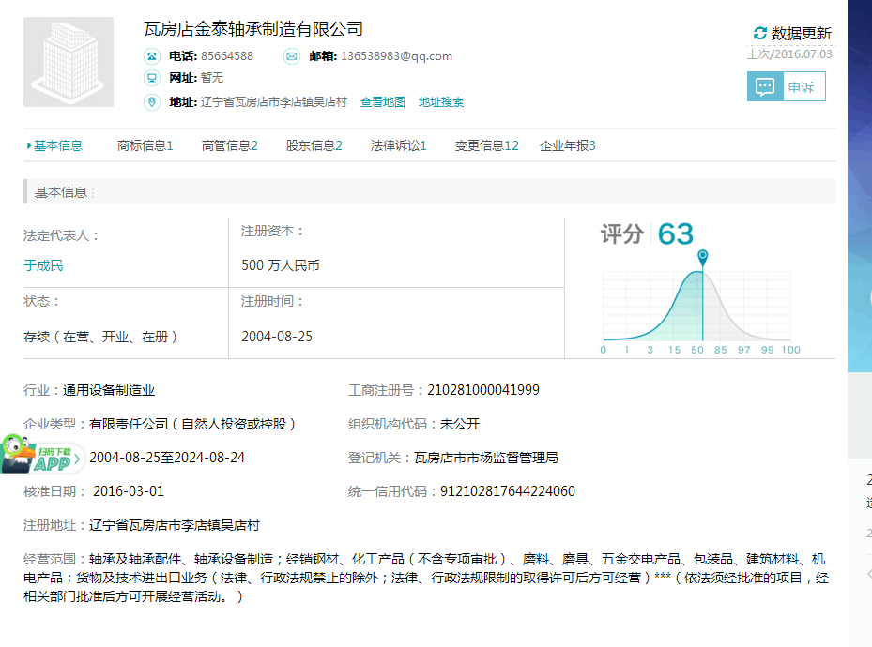Viewport: 872px width, 647px height.
Task: Click the score marker pin on chart
Action: 702,257
